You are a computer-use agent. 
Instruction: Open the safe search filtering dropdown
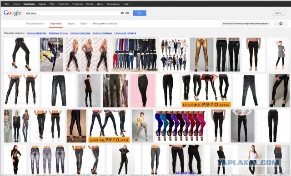click(x=246, y=24)
